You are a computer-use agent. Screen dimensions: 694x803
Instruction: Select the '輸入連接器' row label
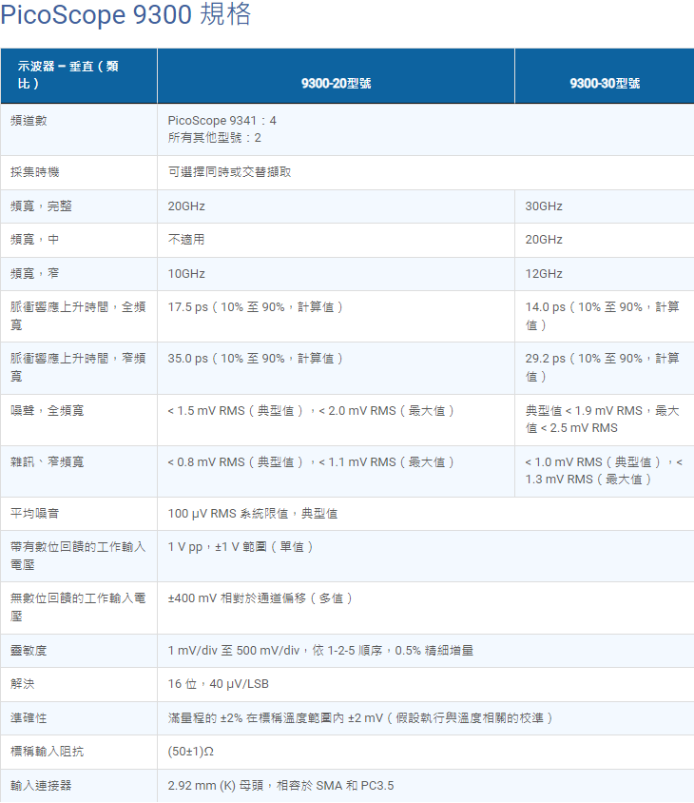click(x=41, y=786)
